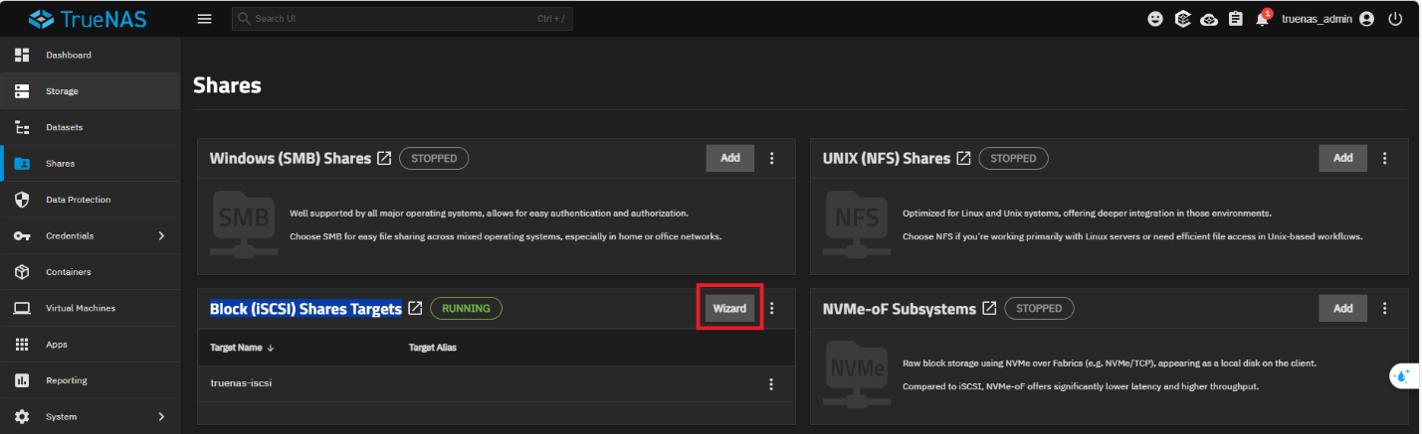Image resolution: width=1422 pixels, height=434 pixels.
Task: Open the alerts bell icon
Action: [x=1262, y=19]
